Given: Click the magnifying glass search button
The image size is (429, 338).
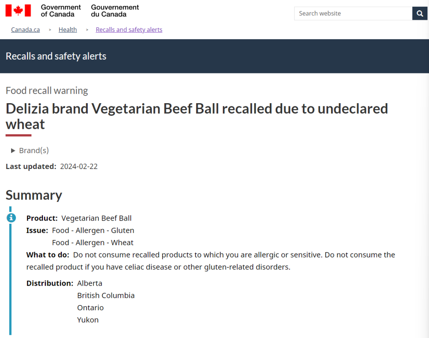Looking at the screenshot, I should point(420,13).
